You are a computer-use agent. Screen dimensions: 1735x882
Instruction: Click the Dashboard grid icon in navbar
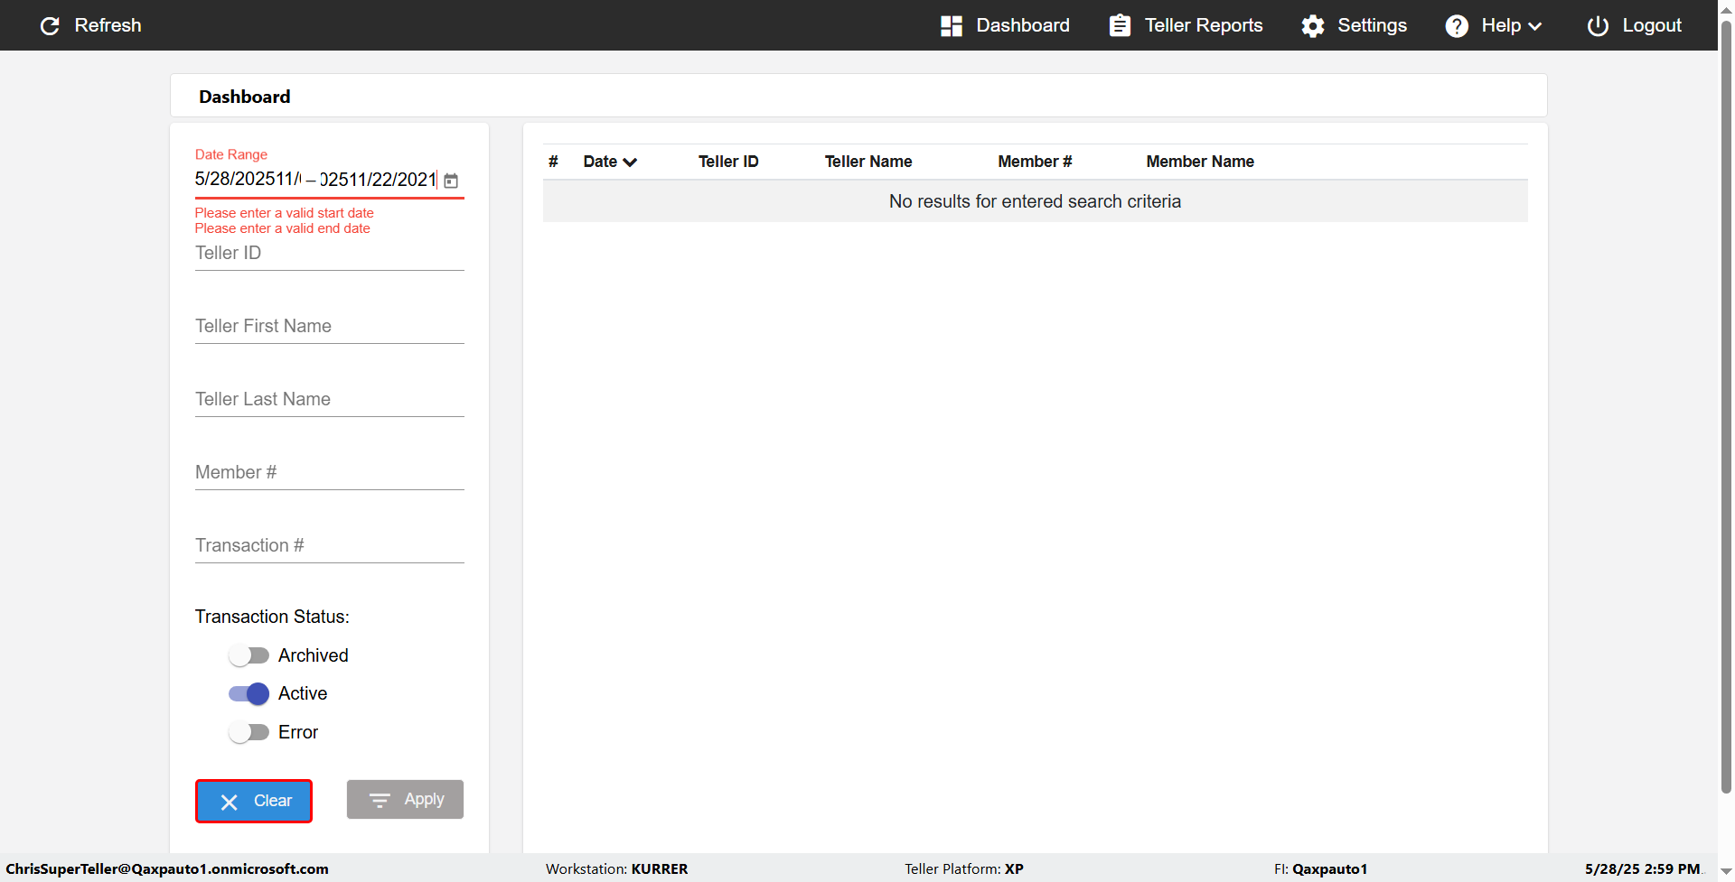(951, 25)
